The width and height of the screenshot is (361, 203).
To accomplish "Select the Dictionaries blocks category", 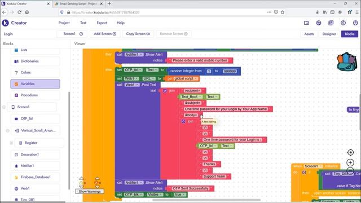I will [35, 61].
